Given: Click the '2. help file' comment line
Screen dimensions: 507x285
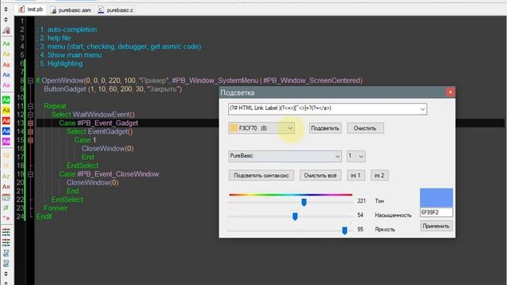Looking at the screenshot, I should pos(54,38).
